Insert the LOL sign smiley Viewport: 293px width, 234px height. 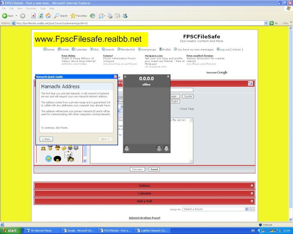coord(69,156)
